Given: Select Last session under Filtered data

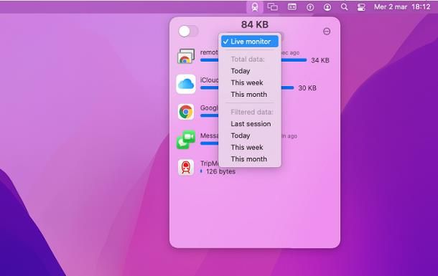Looking at the screenshot, I should click(x=251, y=124).
